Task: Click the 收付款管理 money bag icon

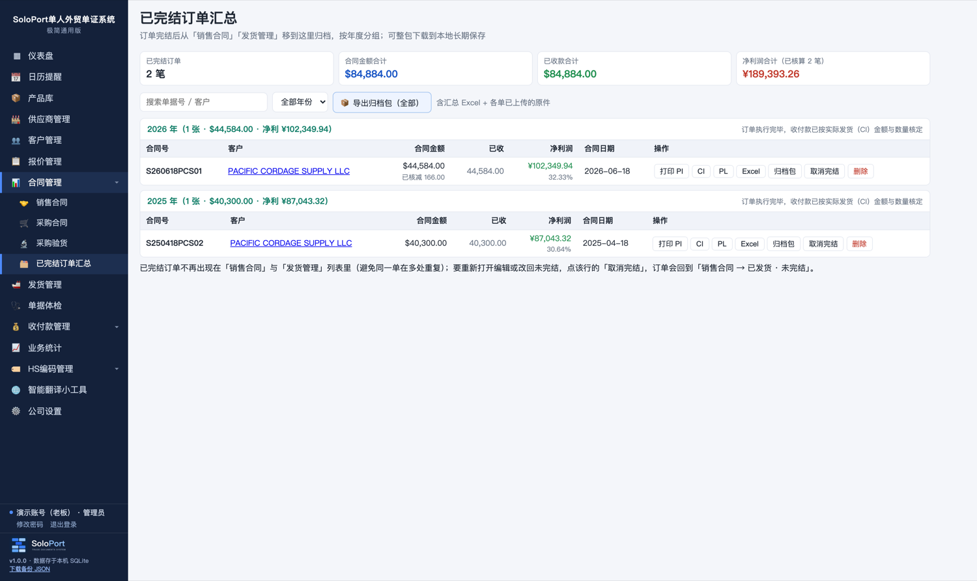Action: (x=16, y=327)
